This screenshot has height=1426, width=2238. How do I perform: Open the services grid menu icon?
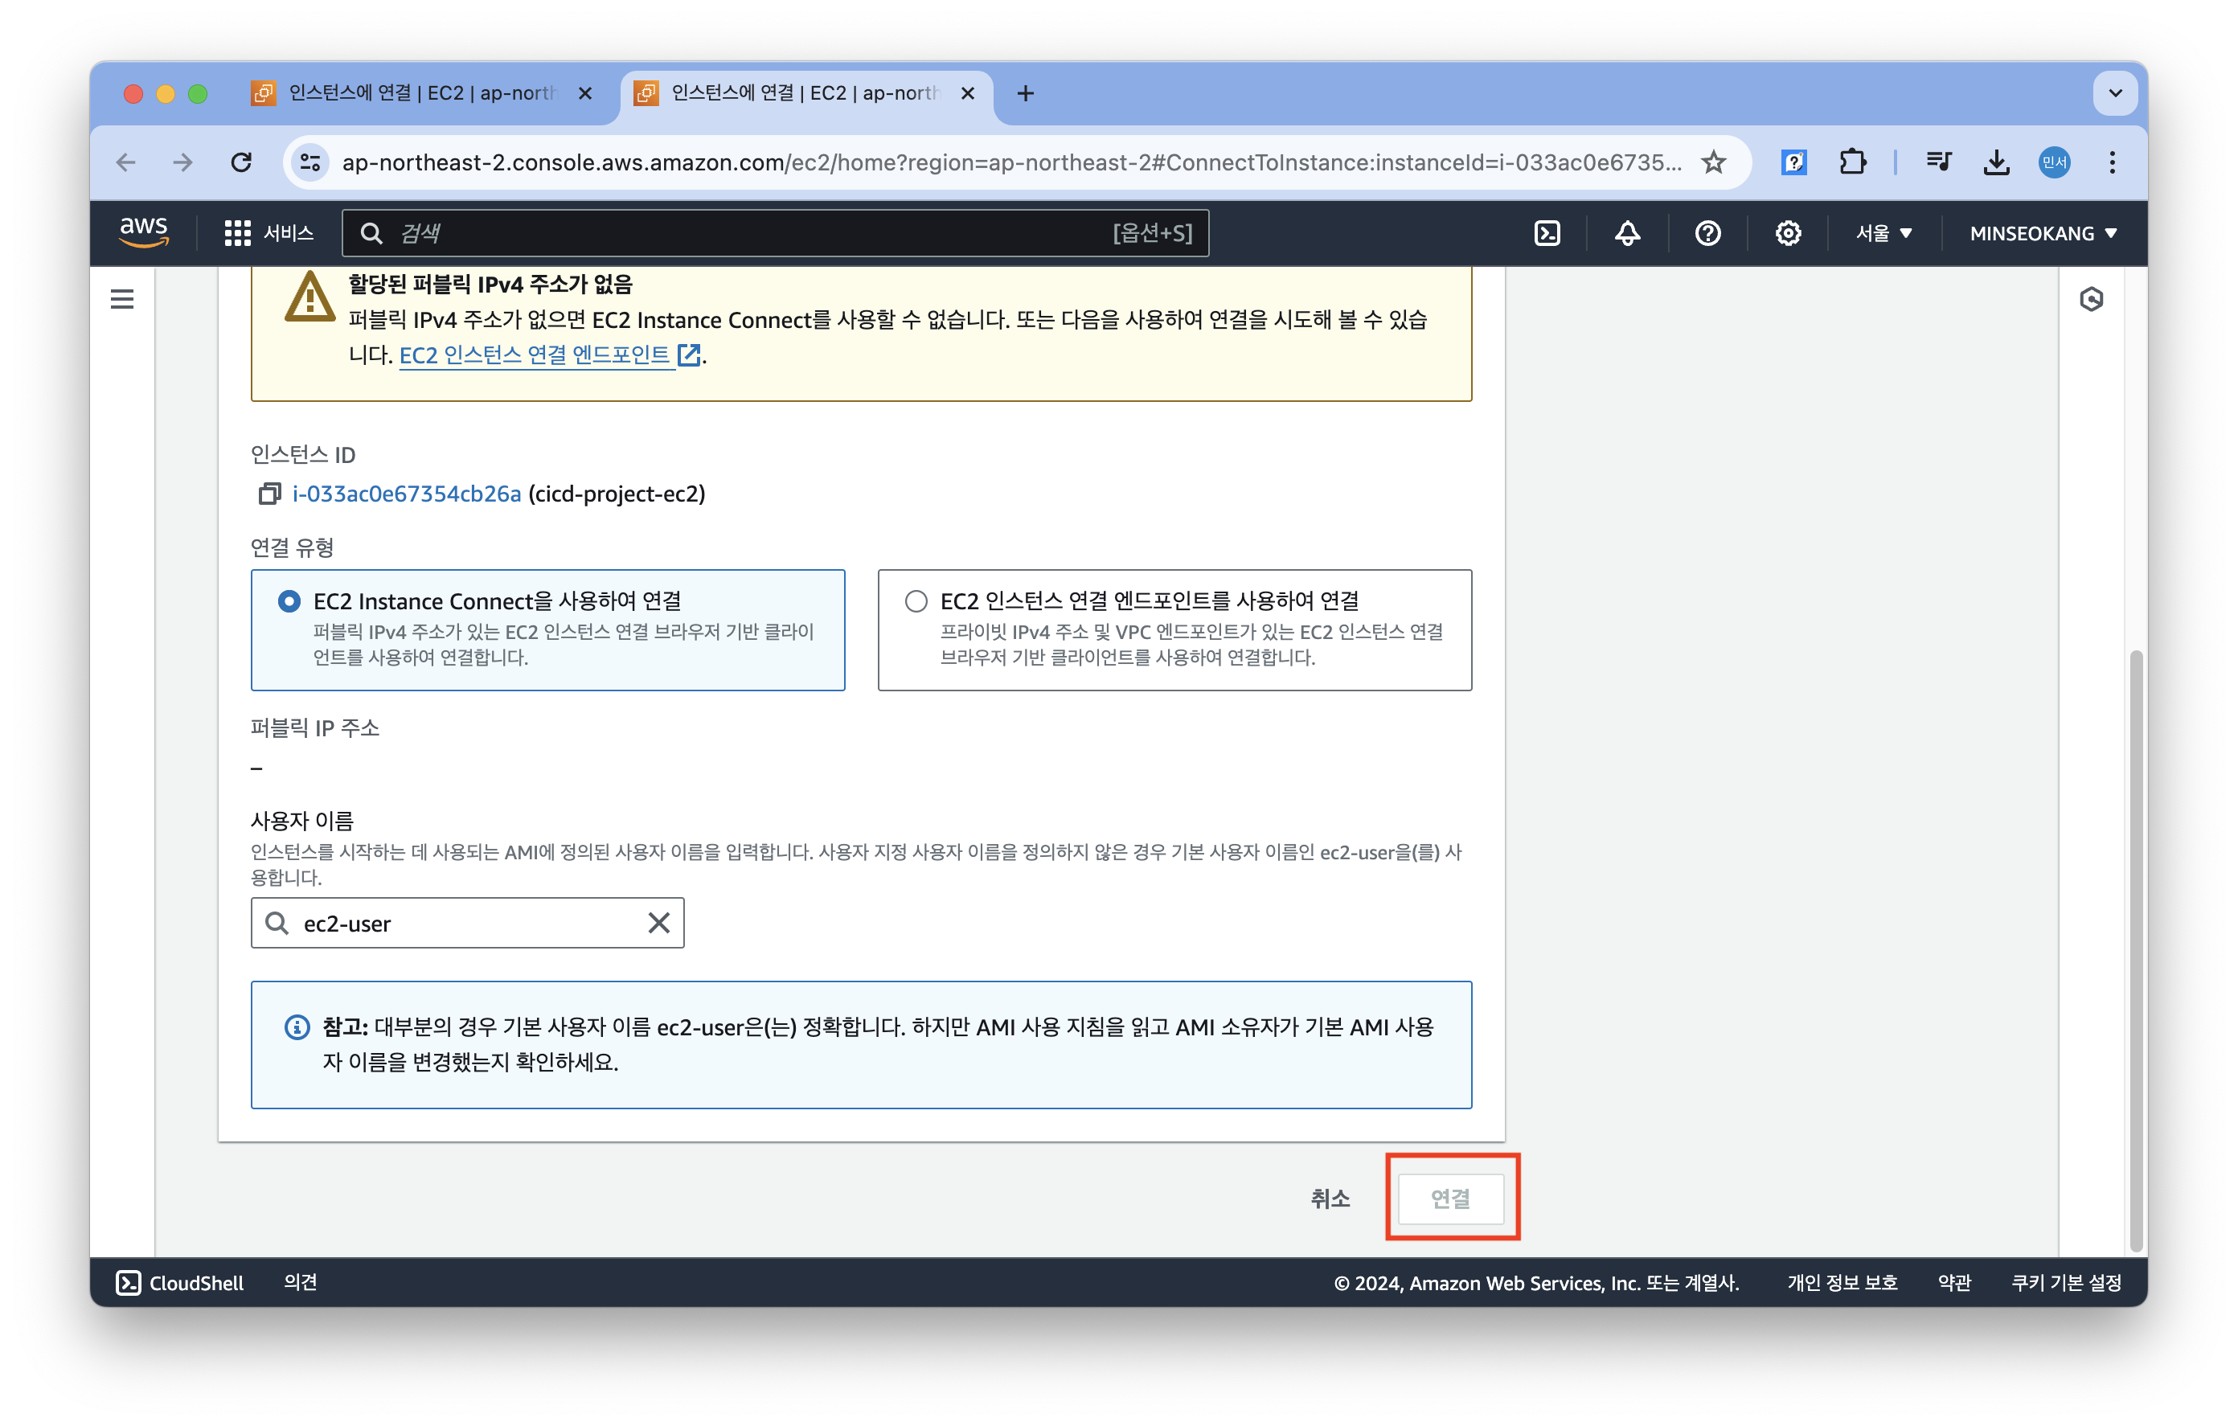pyautogui.click(x=237, y=233)
